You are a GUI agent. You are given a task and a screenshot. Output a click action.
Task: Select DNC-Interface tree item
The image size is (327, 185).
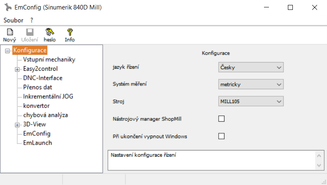[x=43, y=78]
